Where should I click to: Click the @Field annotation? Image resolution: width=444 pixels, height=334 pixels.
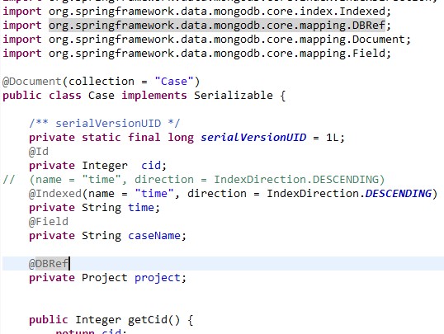click(x=49, y=222)
